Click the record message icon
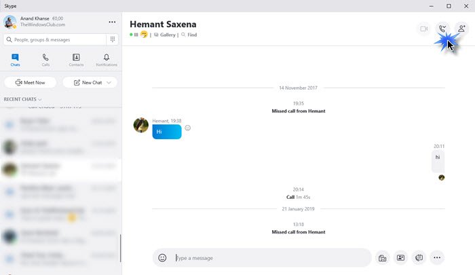Screen dimensions: 475x275 pos(419,258)
